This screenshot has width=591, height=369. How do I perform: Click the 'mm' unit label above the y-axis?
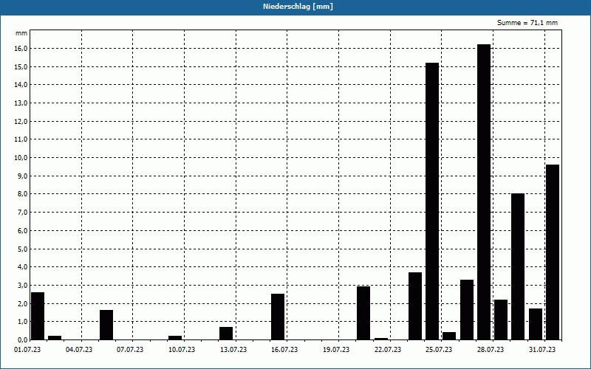click(x=21, y=33)
